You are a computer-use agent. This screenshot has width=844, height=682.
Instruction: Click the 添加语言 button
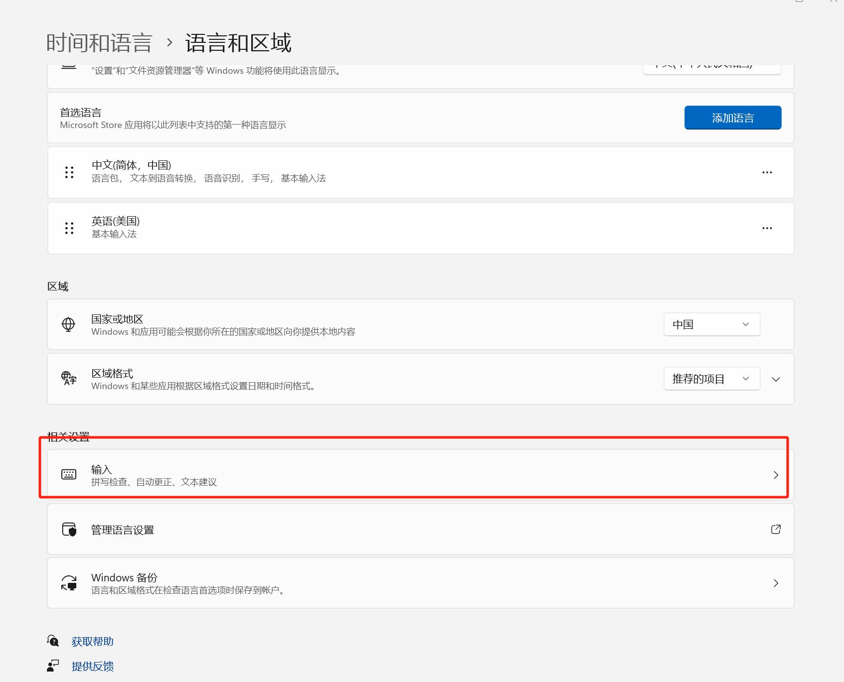pos(732,118)
